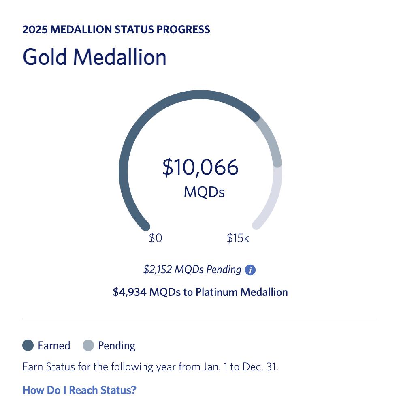This screenshot has height=415, width=401.
Task: Click the $0 gauge start label
Action: [x=156, y=238]
